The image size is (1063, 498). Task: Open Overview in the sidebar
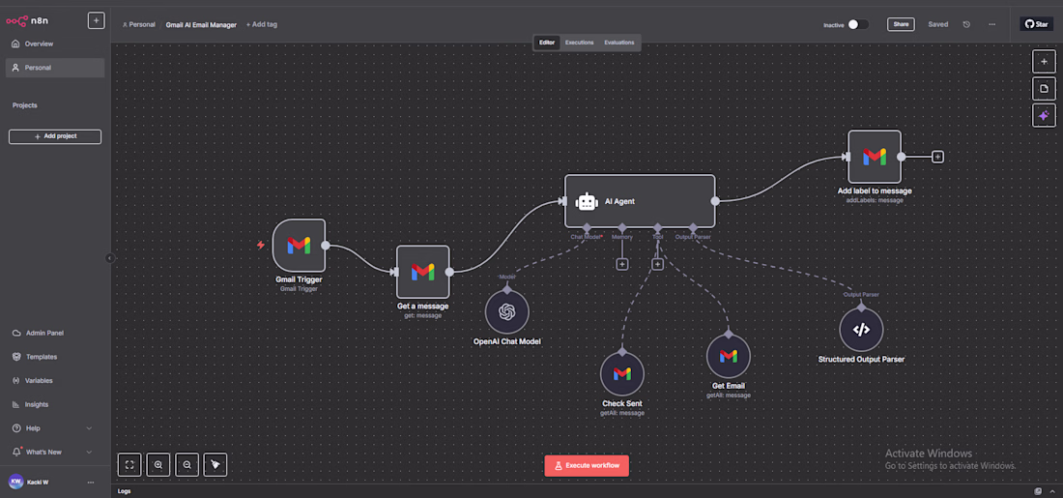click(55, 44)
